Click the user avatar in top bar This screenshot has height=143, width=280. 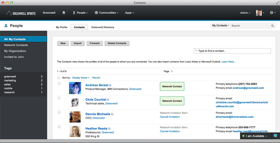click(259, 13)
